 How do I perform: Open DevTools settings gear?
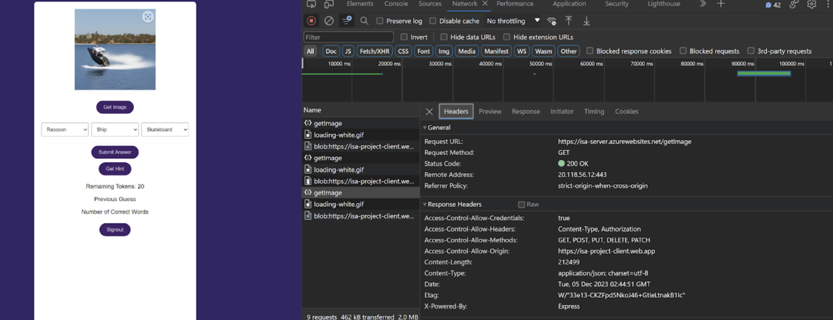(811, 5)
